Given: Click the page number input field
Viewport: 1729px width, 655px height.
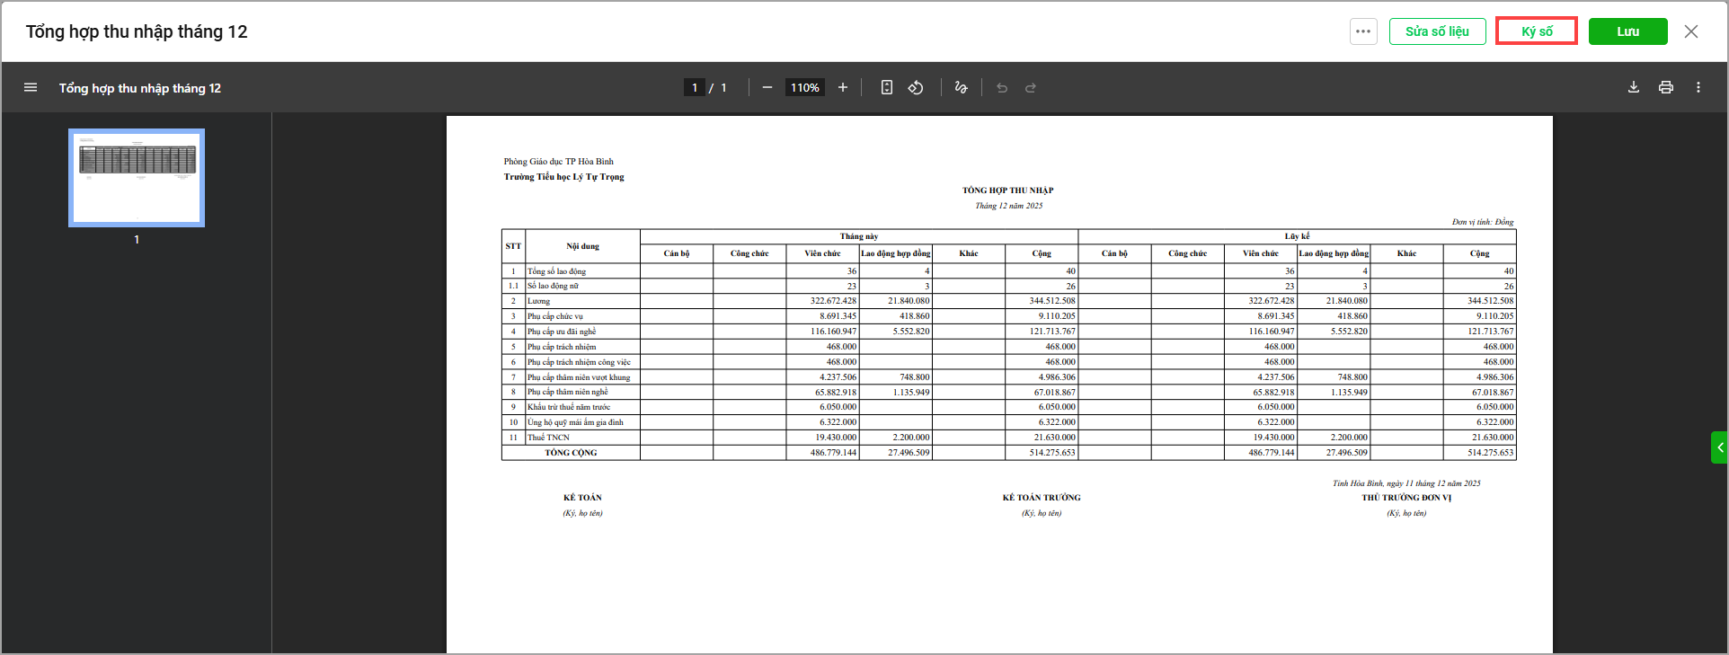Looking at the screenshot, I should 695,87.
